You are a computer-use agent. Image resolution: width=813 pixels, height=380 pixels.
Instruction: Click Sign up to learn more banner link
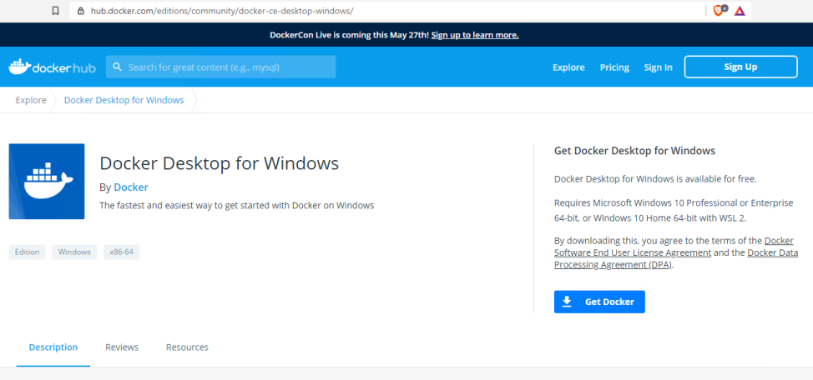[x=475, y=35]
